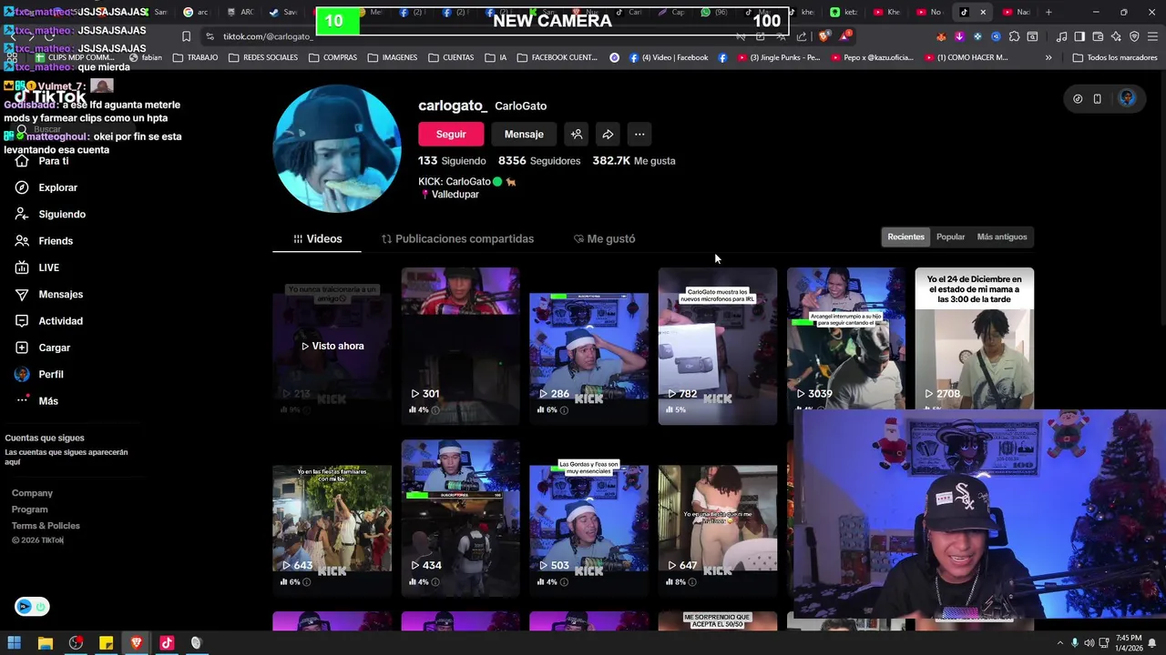This screenshot has width=1166, height=655.
Task: Click the coin icon at top right
Action: click(x=1078, y=98)
